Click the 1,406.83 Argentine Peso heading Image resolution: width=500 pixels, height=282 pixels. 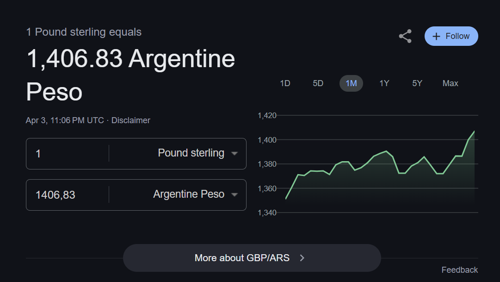[130, 75]
